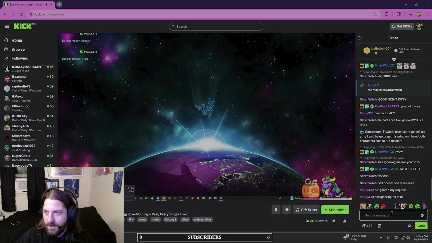Click RaeRaeCREATES username in chat
Viewport: 432px width, 243px height.
coord(387,106)
